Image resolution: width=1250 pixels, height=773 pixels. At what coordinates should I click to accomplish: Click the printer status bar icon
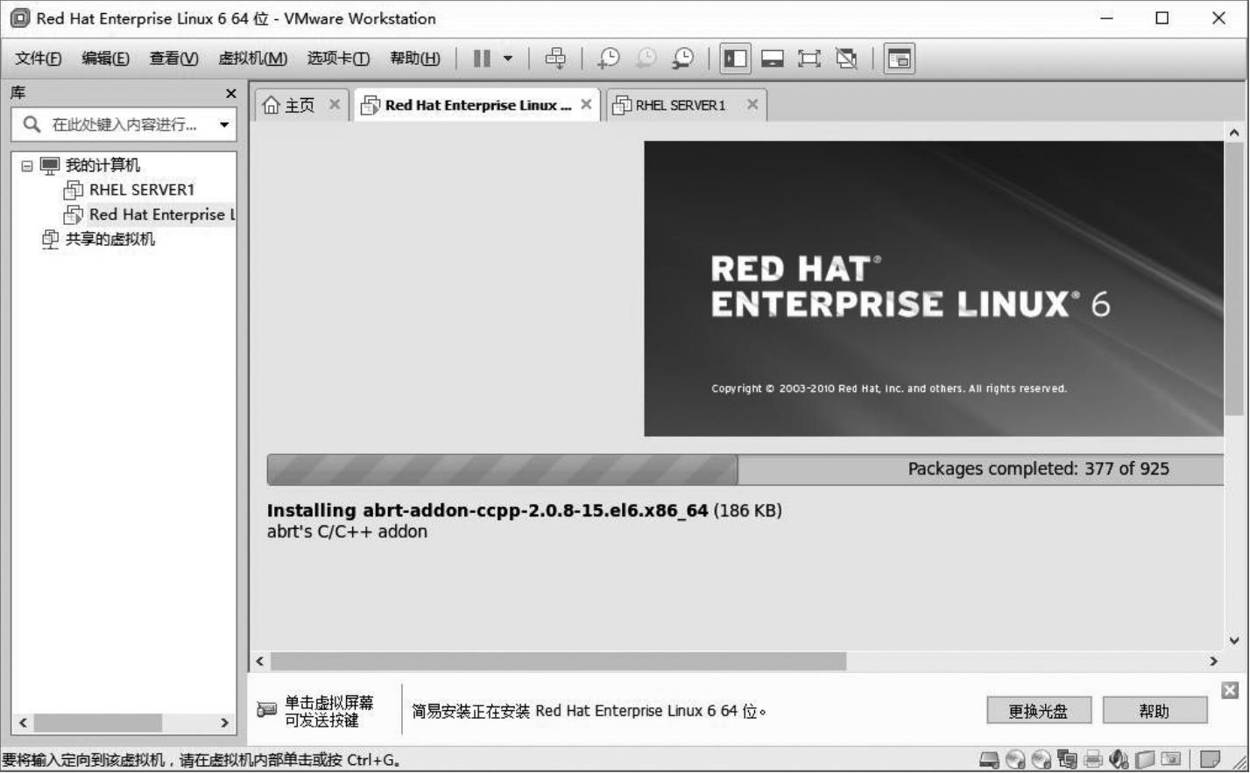(1093, 760)
